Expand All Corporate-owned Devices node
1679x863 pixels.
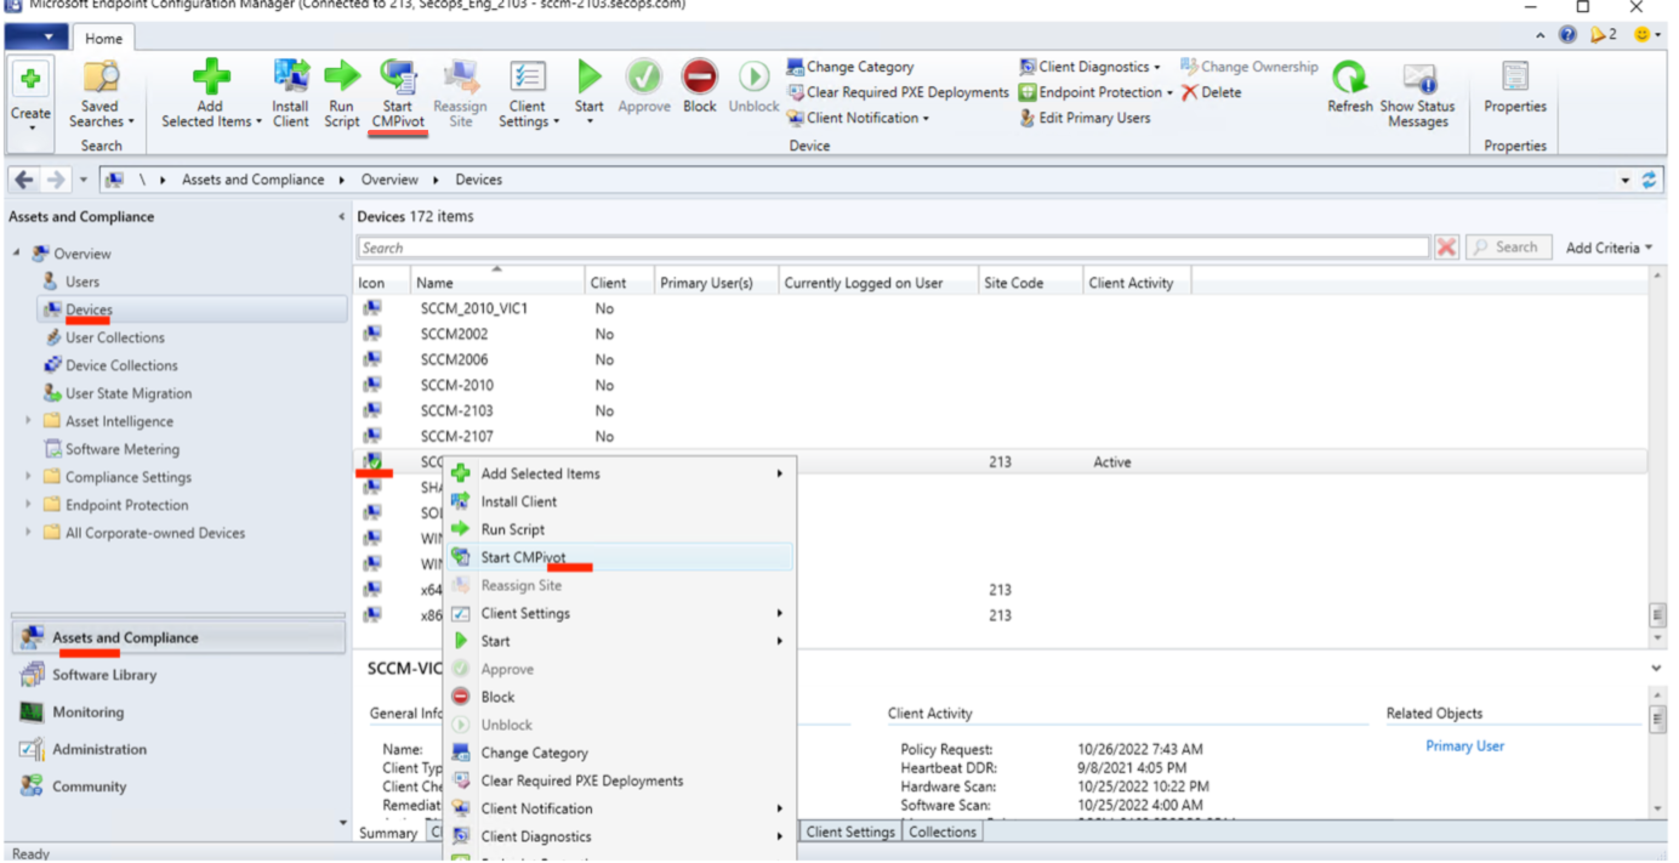click(28, 532)
